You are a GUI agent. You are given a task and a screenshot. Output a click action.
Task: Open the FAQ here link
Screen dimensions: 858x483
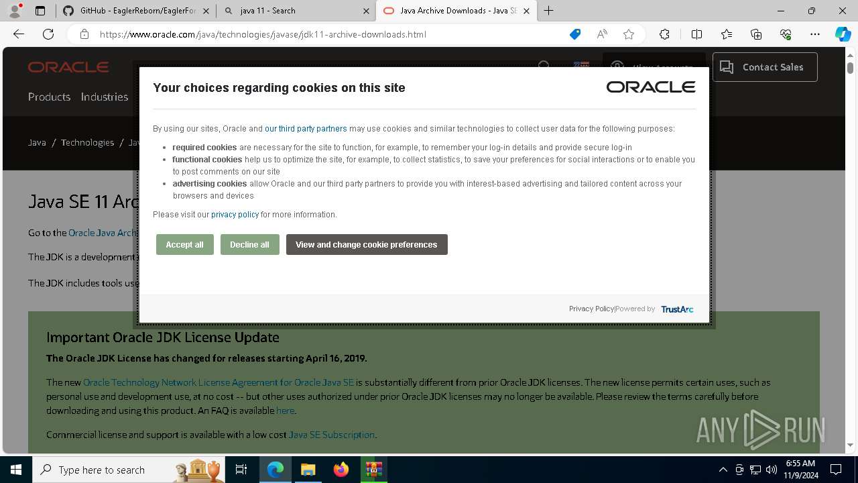click(285, 411)
